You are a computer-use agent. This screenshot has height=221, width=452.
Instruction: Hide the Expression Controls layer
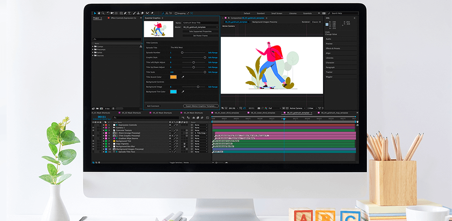pyautogui.click(x=94, y=125)
